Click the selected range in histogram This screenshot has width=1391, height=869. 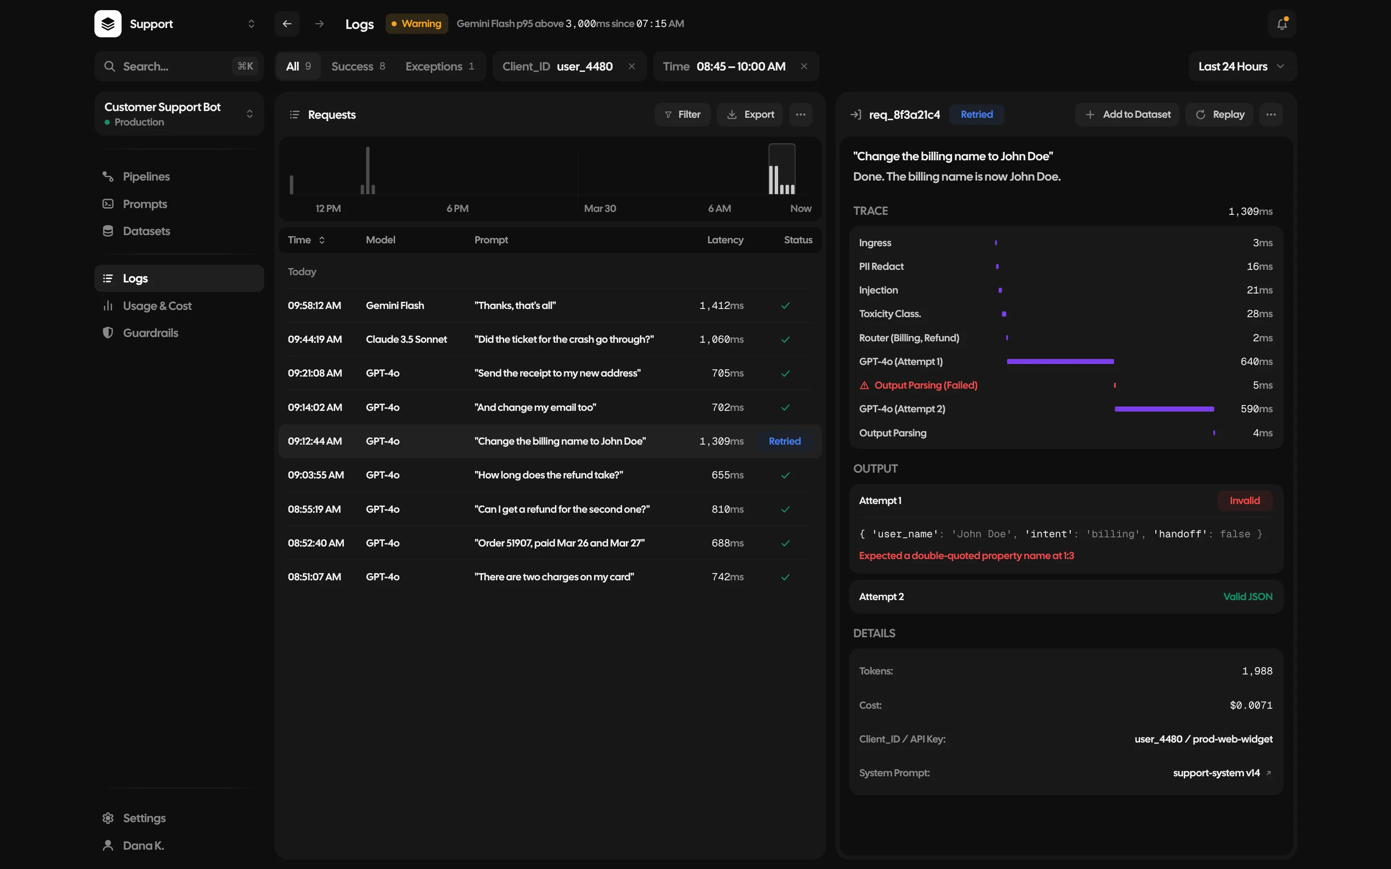tap(782, 169)
